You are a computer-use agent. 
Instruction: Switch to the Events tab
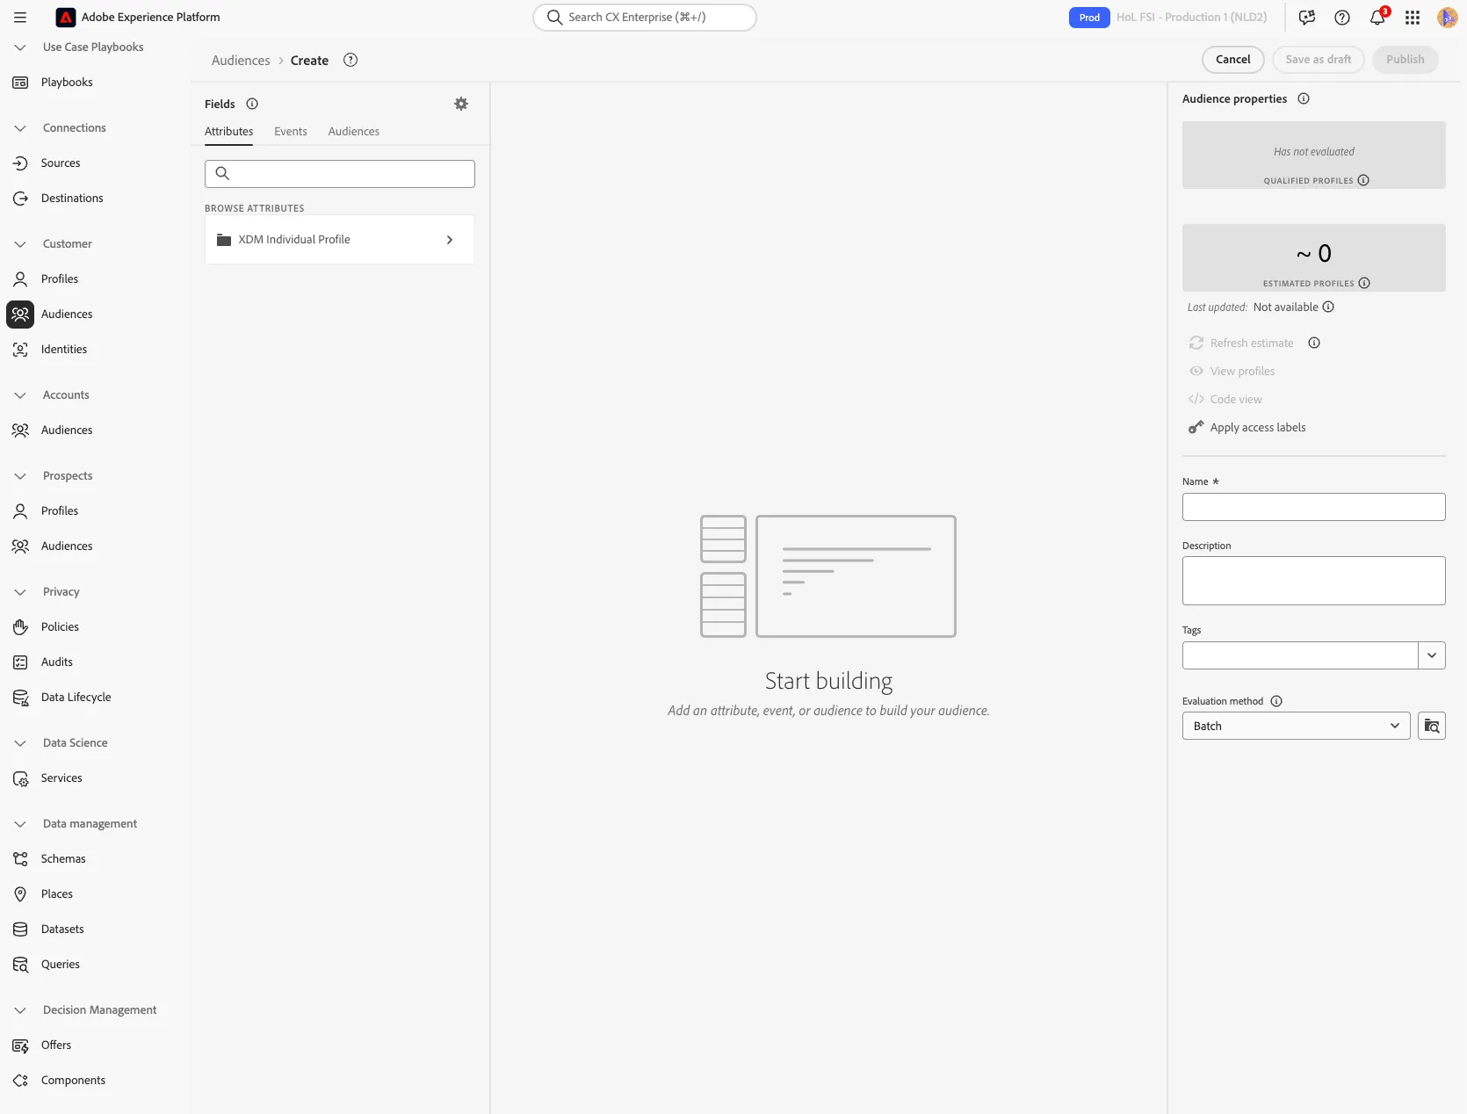tap(291, 132)
